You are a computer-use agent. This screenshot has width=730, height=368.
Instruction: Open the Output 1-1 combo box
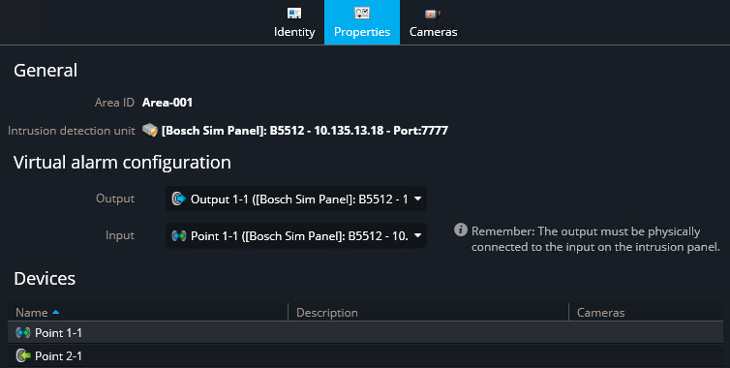295,199
